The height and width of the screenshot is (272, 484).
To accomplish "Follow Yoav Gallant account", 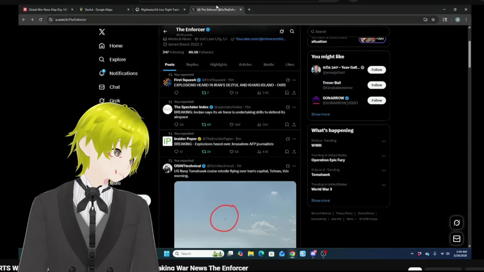I will [x=377, y=70].
